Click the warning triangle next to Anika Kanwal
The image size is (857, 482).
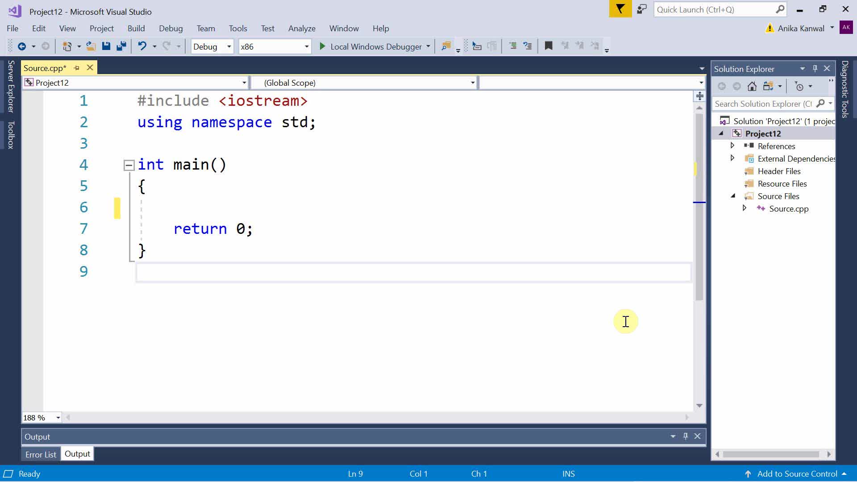(x=770, y=28)
